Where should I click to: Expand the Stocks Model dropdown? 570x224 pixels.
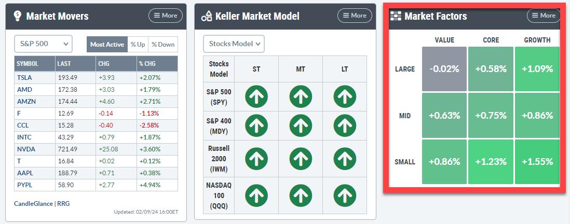(x=234, y=44)
